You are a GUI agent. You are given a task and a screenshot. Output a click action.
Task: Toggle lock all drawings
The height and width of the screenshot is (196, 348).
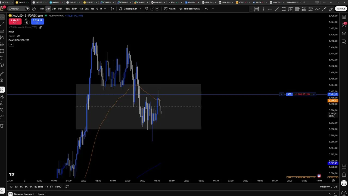(x=2, y=103)
